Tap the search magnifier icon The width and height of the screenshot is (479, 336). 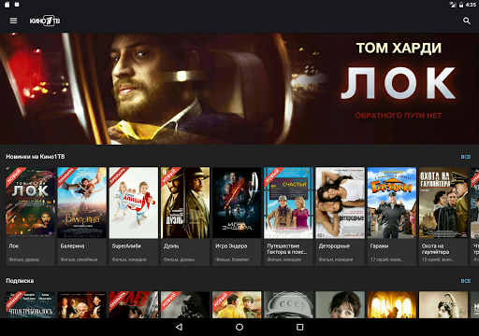[x=467, y=21]
